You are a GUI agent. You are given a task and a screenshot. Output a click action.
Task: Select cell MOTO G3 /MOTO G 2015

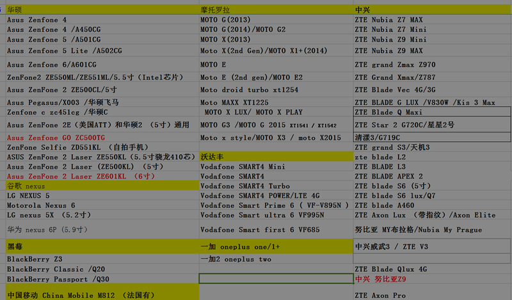276,125
